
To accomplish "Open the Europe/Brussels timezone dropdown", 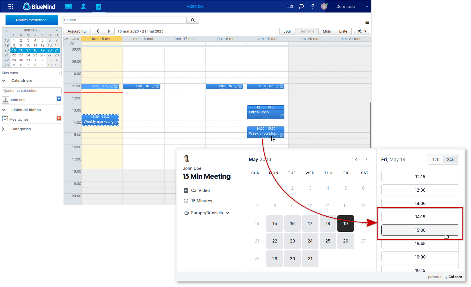I will click(207, 213).
